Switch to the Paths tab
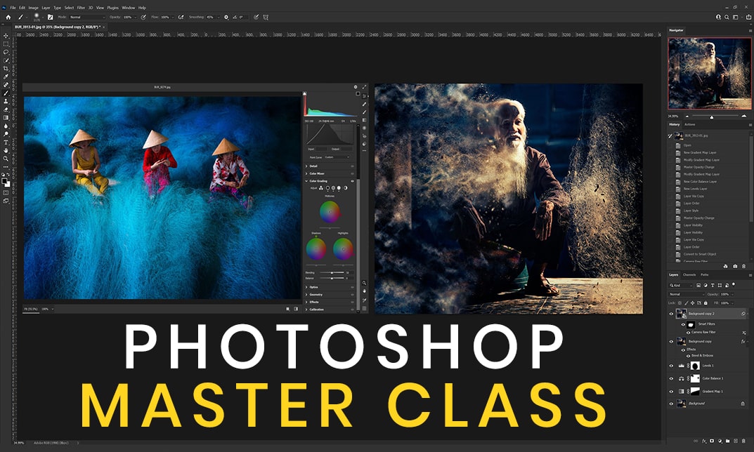 [705, 274]
